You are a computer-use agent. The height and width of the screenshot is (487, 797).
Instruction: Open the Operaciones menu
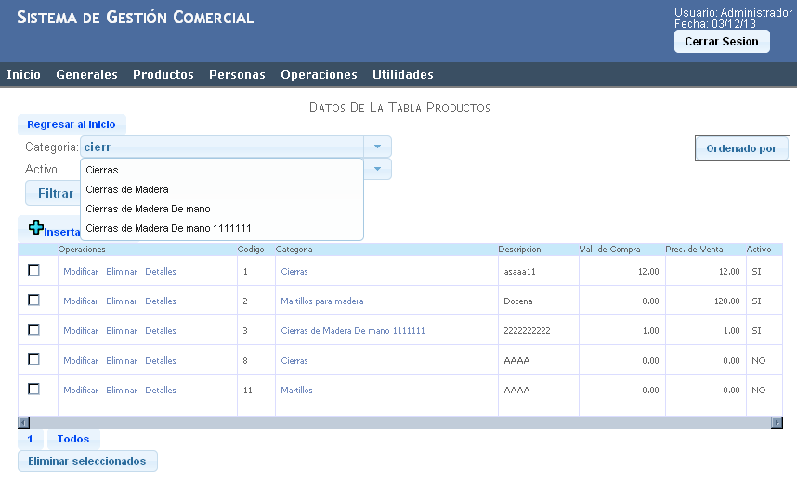pyautogui.click(x=320, y=74)
